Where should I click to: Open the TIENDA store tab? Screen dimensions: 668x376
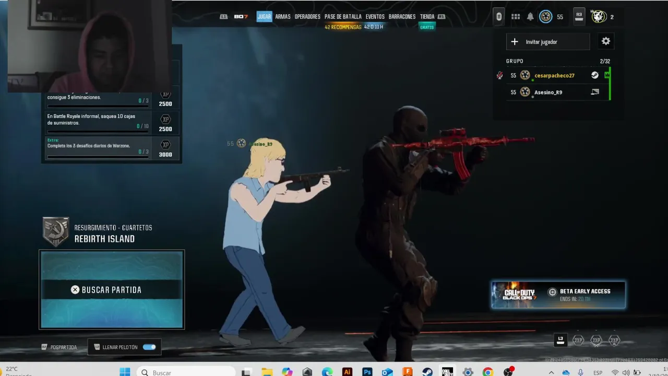427,17
